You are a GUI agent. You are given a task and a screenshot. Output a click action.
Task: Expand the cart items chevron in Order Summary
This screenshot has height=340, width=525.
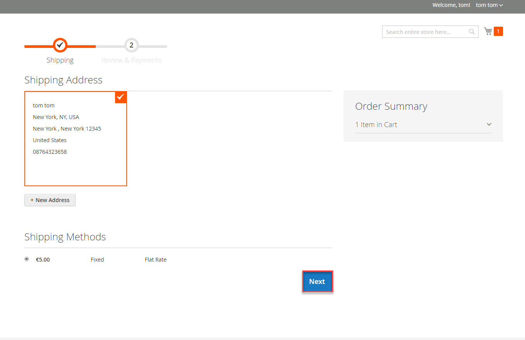point(489,124)
